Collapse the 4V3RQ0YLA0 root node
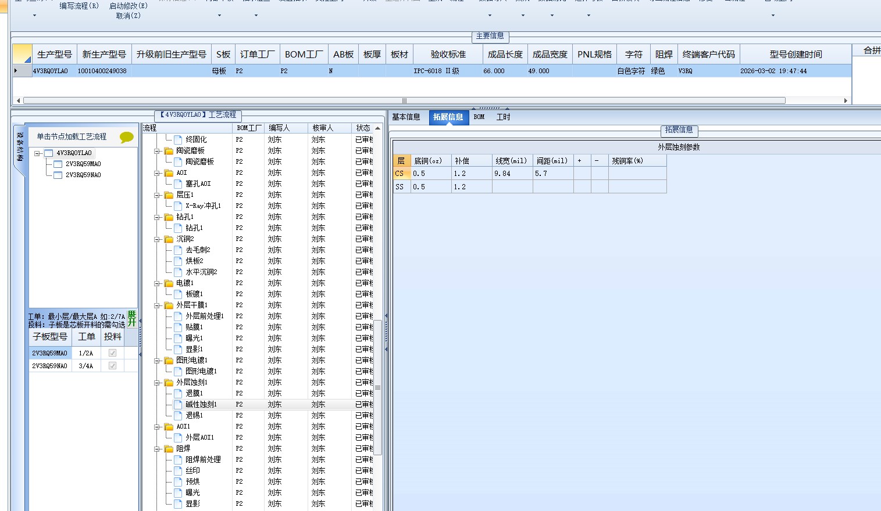This screenshot has width=881, height=511. pos(37,153)
